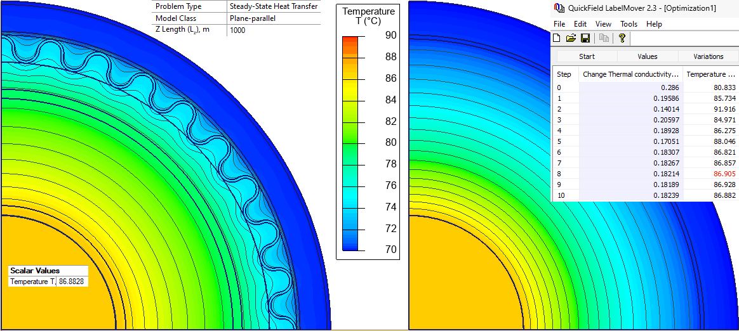Switch to the Start tab
The height and width of the screenshot is (331, 739).
587,56
